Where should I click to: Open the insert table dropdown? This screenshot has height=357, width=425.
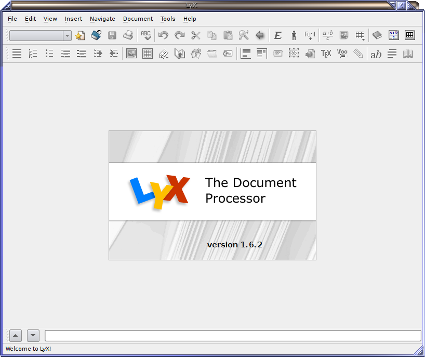pyautogui.click(x=360, y=35)
